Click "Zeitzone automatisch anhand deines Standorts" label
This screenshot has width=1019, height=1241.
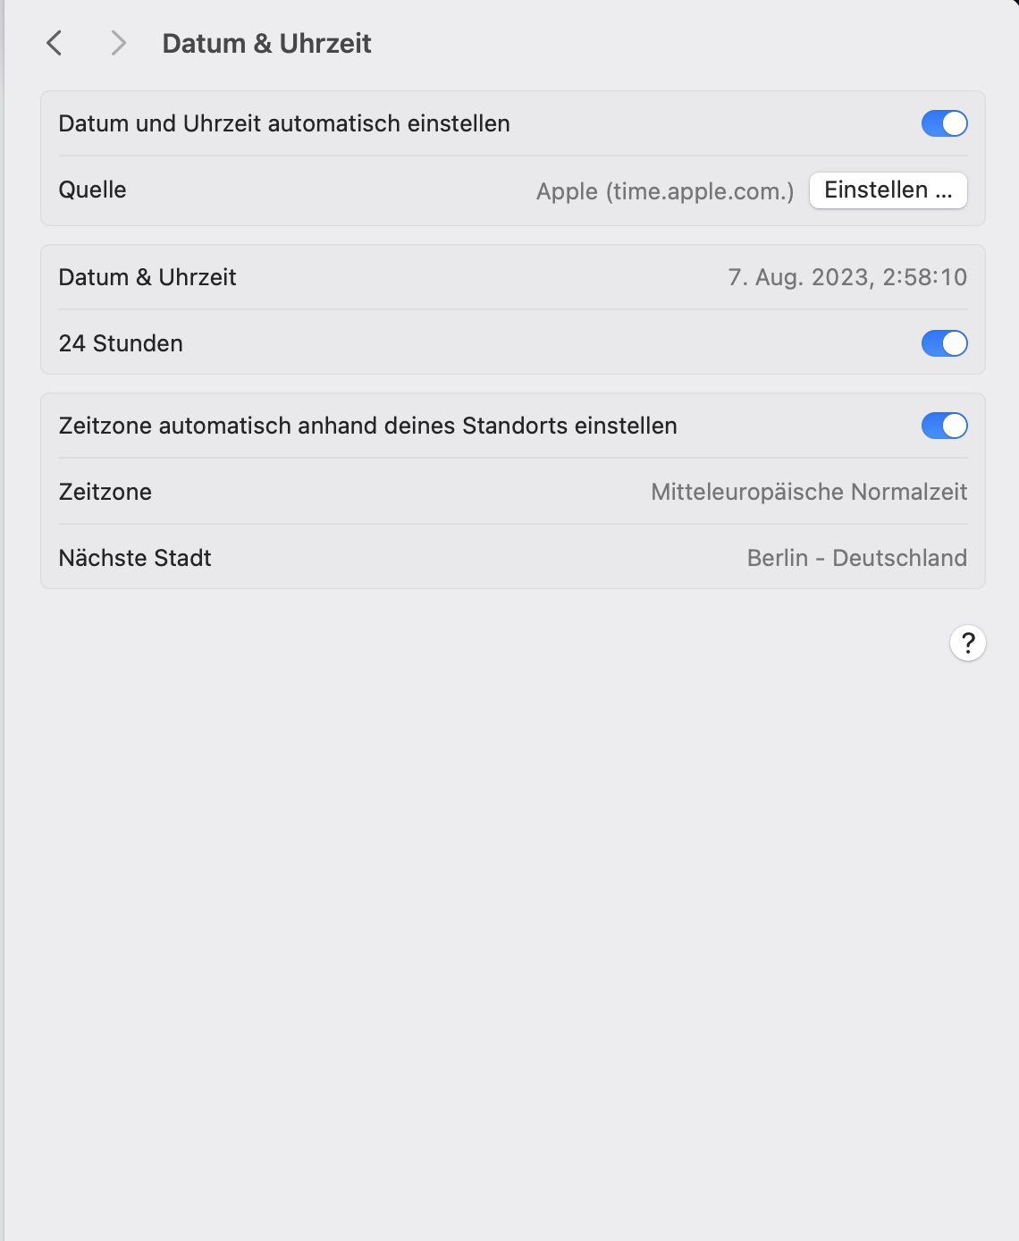point(367,426)
